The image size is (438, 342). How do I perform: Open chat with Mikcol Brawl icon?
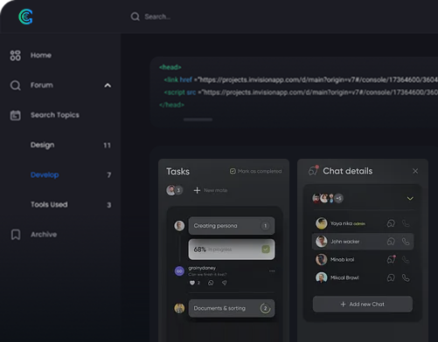pyautogui.click(x=391, y=277)
